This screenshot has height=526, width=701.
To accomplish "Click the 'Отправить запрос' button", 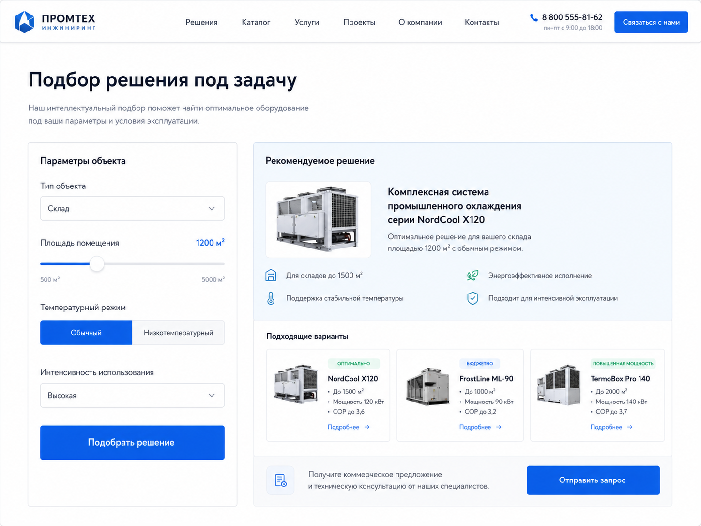I will [x=593, y=480].
